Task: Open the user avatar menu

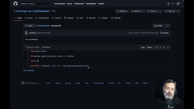Action: pos(179,4)
